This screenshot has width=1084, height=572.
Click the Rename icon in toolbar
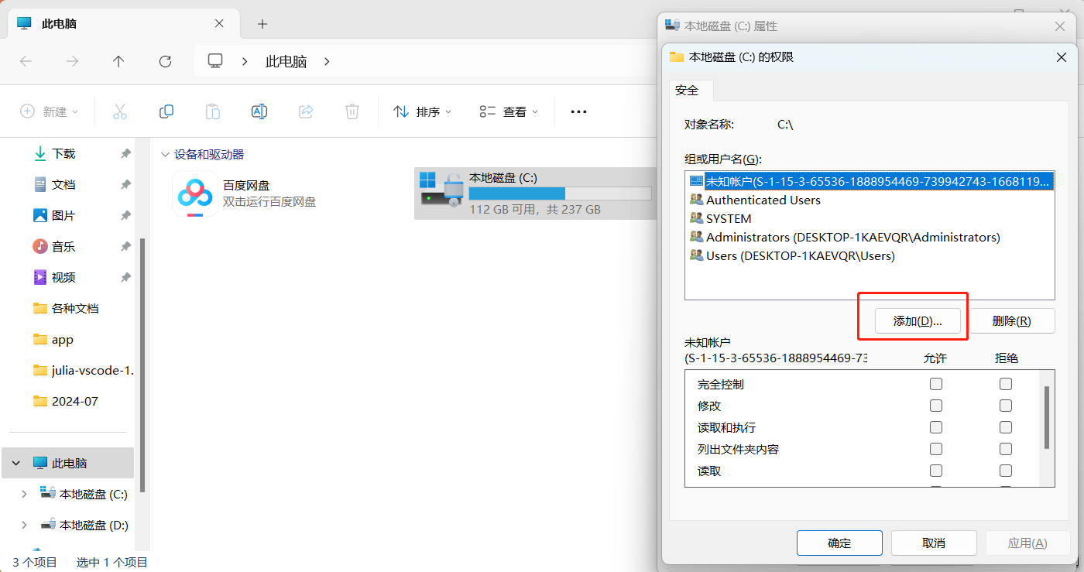259,111
